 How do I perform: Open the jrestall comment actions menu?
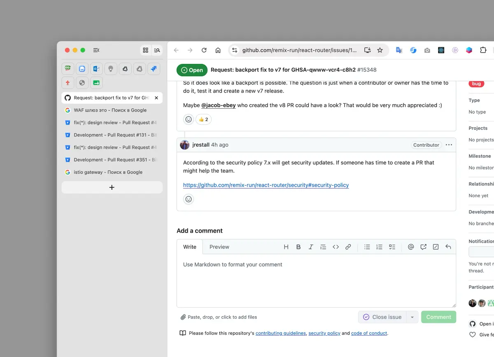[x=449, y=145]
